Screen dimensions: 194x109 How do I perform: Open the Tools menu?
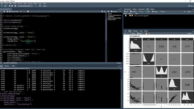[x=40, y=4]
